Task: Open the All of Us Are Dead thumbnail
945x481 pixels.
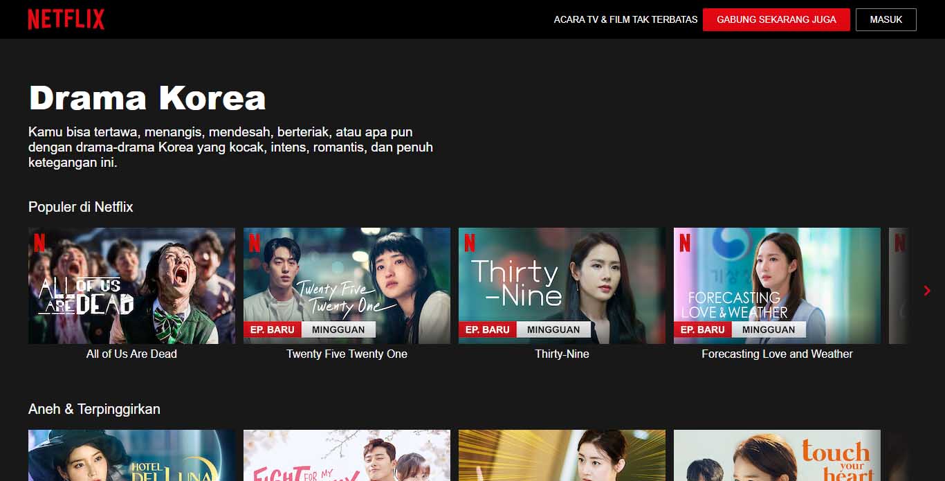Action: point(131,285)
